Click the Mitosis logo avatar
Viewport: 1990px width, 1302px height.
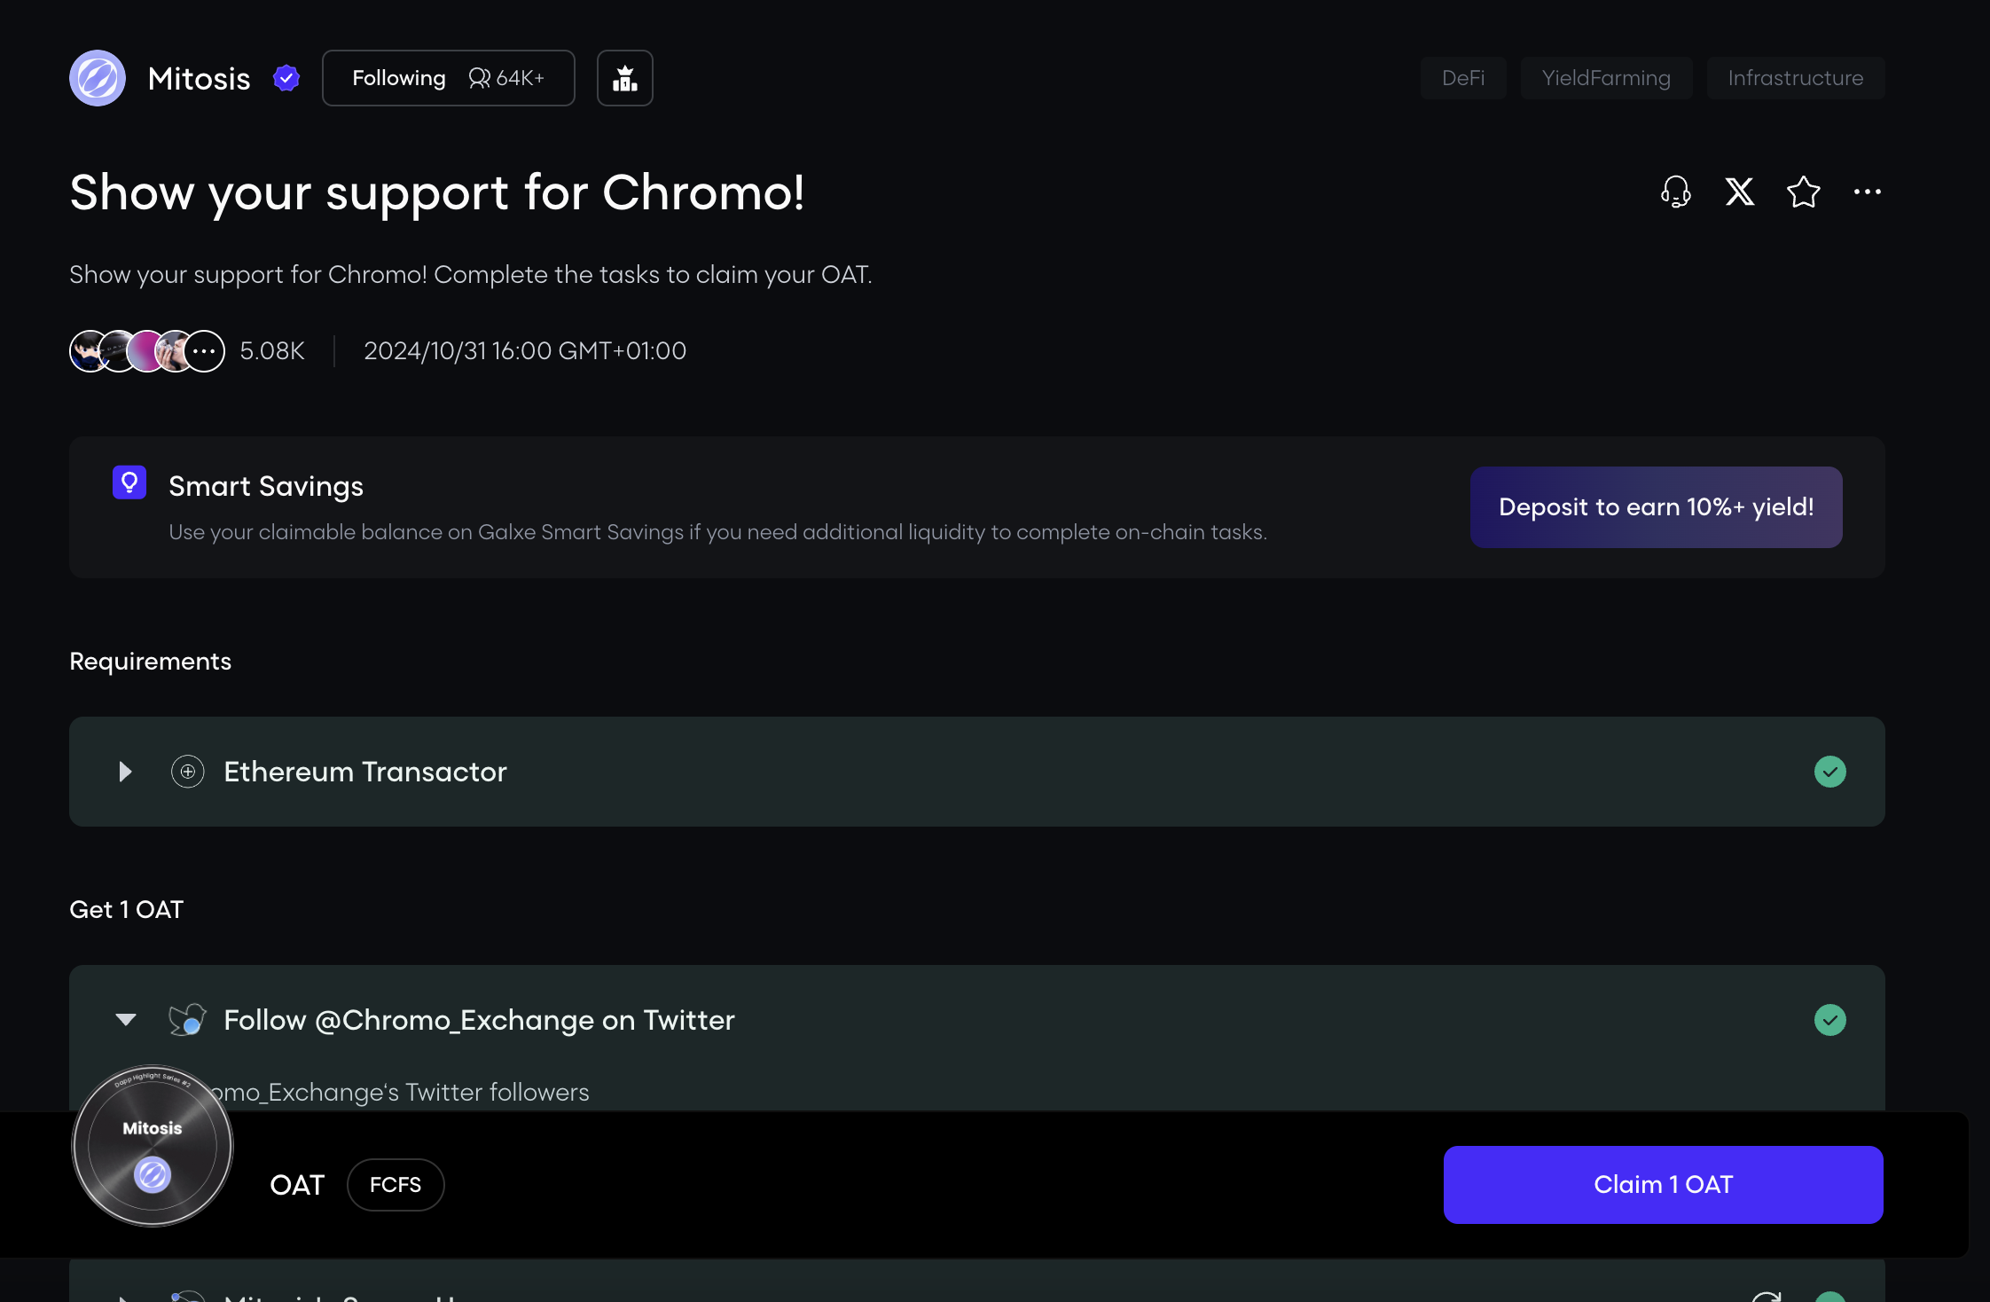pyautogui.click(x=98, y=78)
